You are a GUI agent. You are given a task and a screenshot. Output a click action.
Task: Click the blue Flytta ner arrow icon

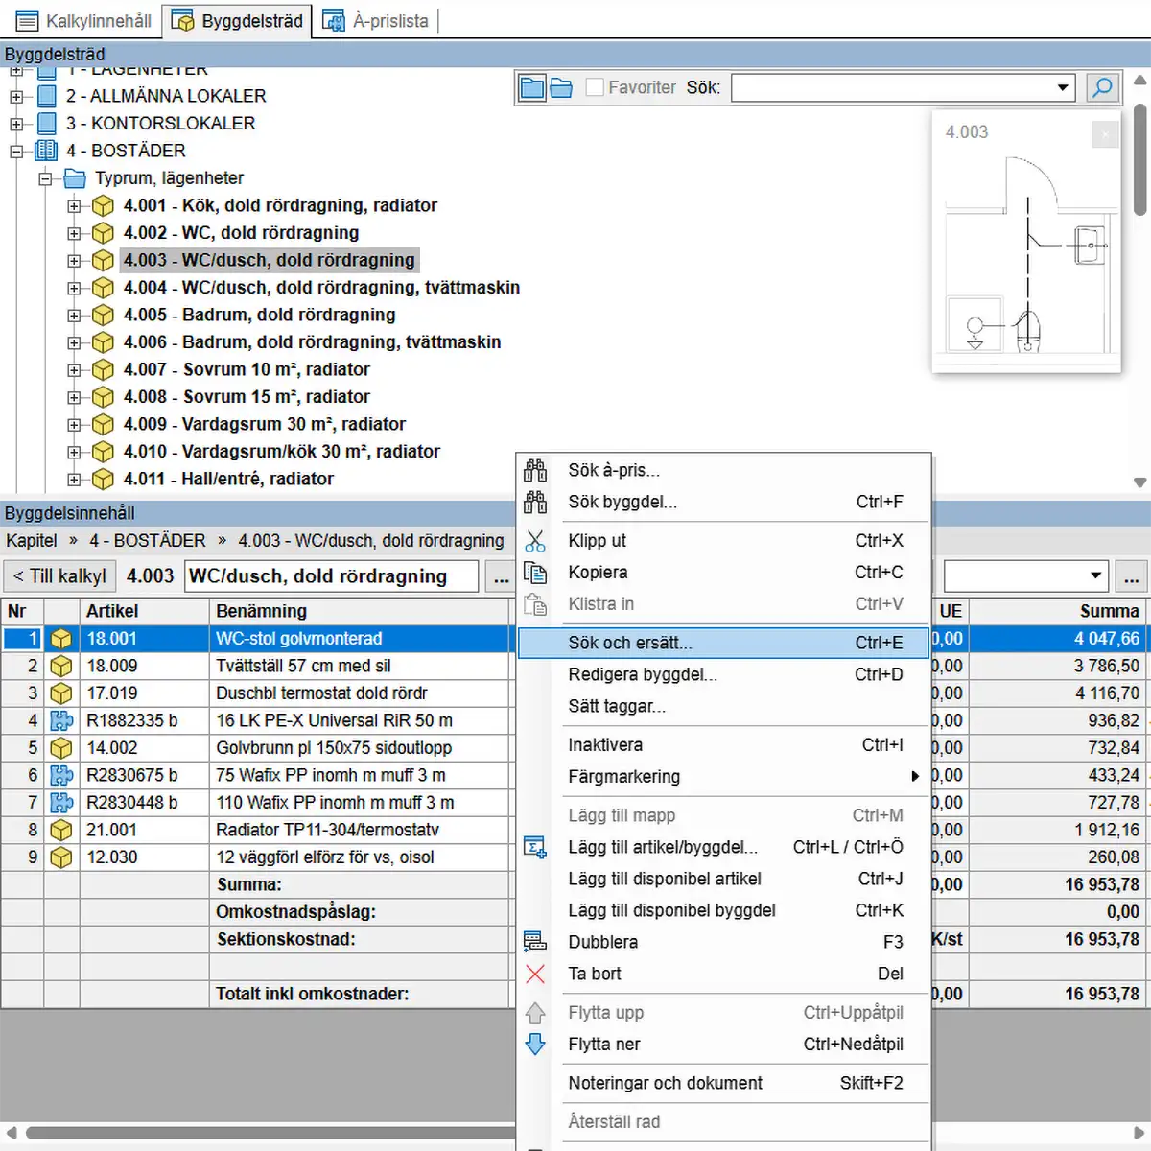535,1044
